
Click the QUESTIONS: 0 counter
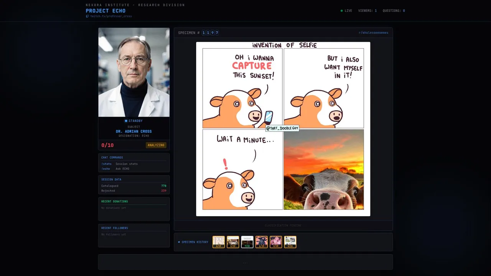[394, 11]
